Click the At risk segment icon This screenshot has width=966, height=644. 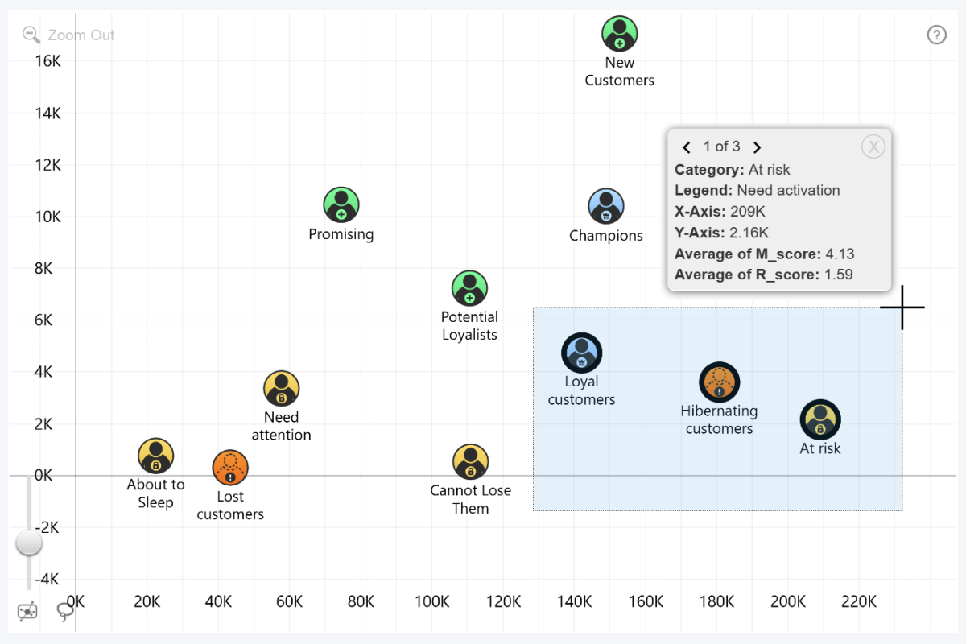pos(820,419)
